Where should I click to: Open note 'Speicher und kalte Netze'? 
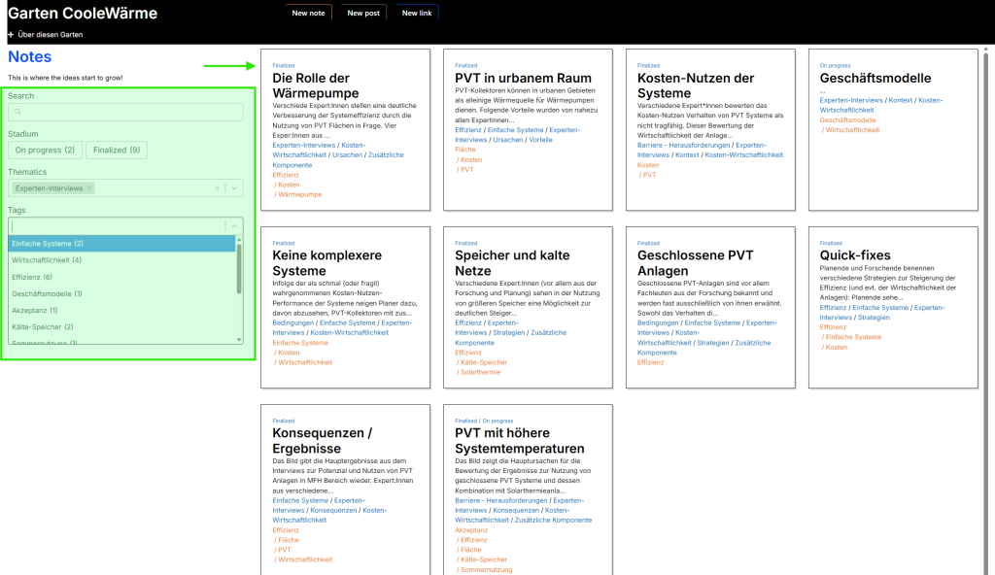[512, 263]
